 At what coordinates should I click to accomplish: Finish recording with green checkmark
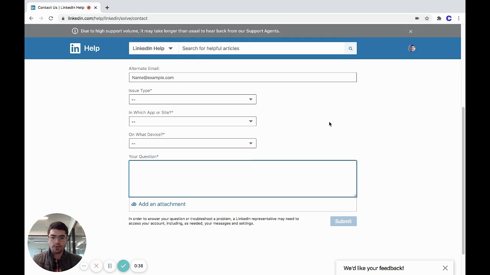(123, 266)
